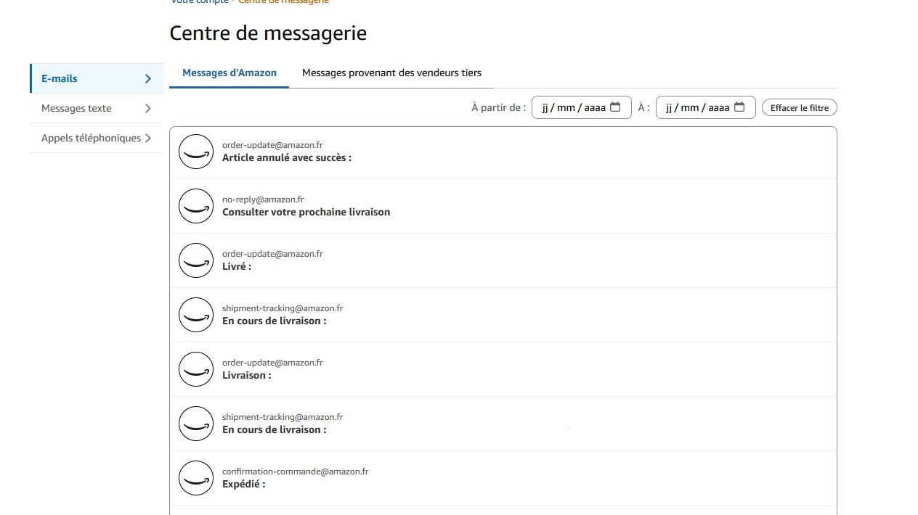Select E-mails in the sidebar
The image size is (918, 515).
click(x=97, y=78)
